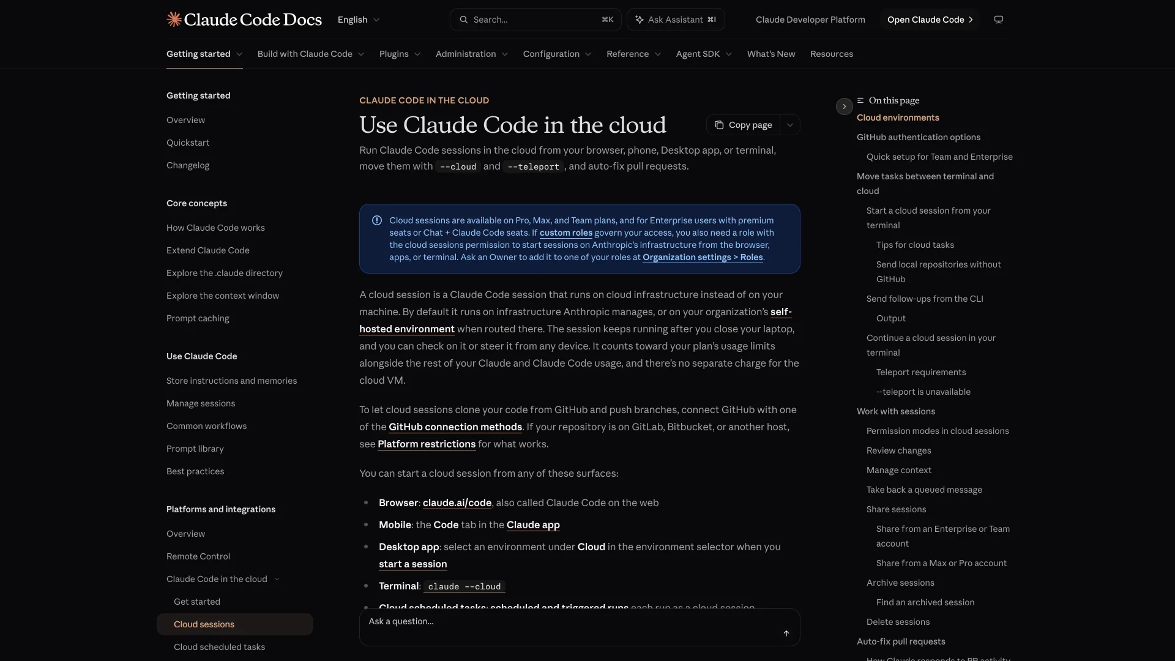Image resolution: width=1175 pixels, height=661 pixels.
Task: Toggle theme with the monitor icon
Action: 999,20
